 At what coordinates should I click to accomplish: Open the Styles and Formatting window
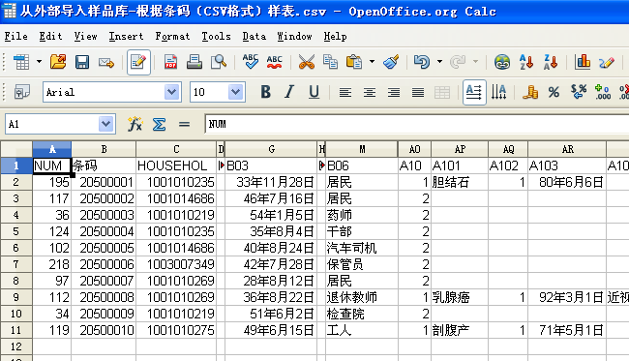pyautogui.click(x=22, y=92)
